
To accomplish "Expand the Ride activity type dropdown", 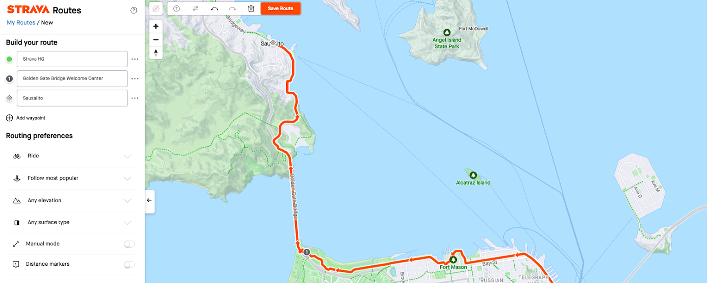I will click(72, 156).
